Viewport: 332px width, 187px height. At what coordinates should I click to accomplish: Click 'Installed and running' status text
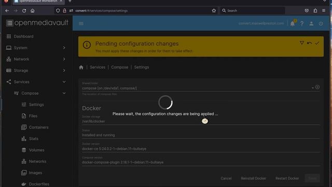coord(99,135)
